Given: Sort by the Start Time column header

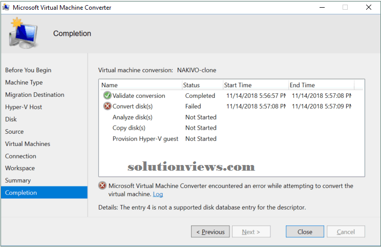Looking at the screenshot, I should tap(256, 85).
